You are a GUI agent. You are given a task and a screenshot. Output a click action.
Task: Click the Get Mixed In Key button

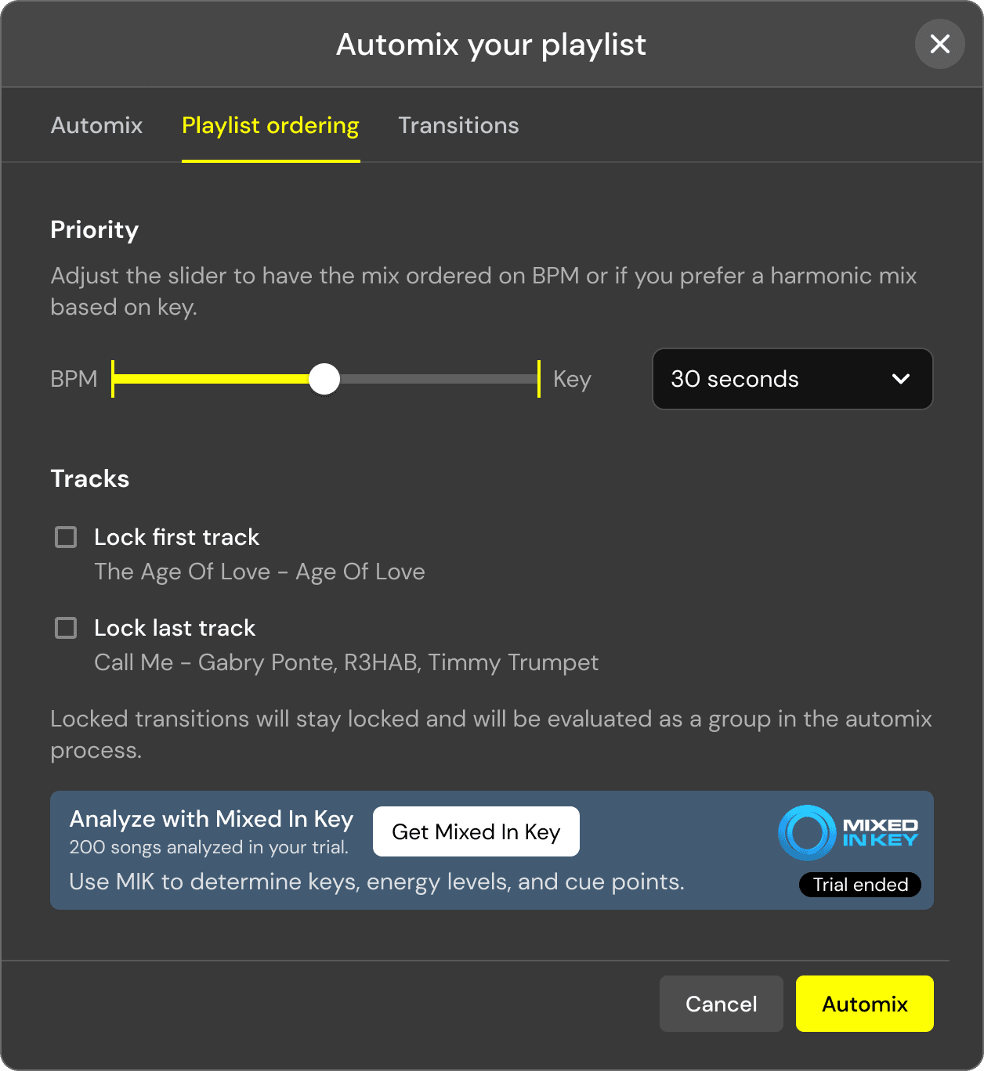click(476, 831)
